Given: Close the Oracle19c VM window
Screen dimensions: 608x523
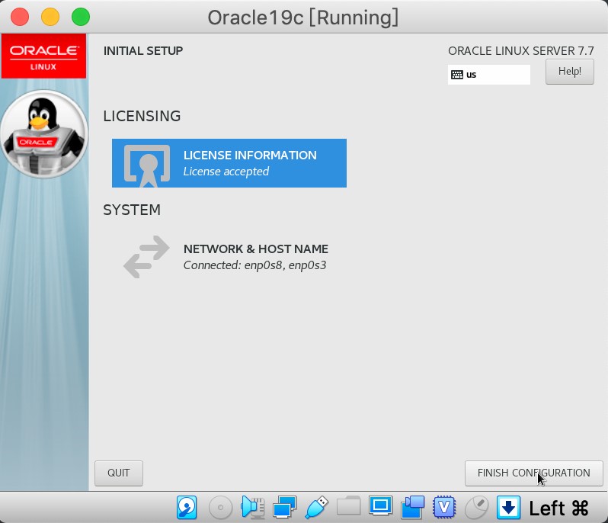Looking at the screenshot, I should (x=20, y=18).
